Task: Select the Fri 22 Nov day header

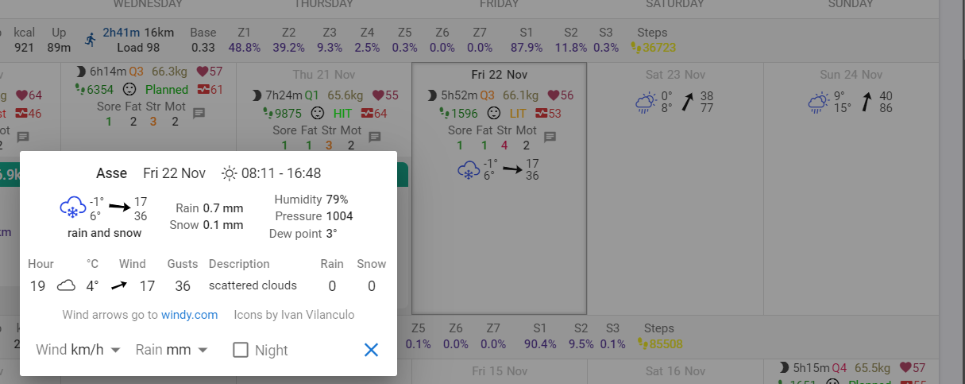Action: 499,75
